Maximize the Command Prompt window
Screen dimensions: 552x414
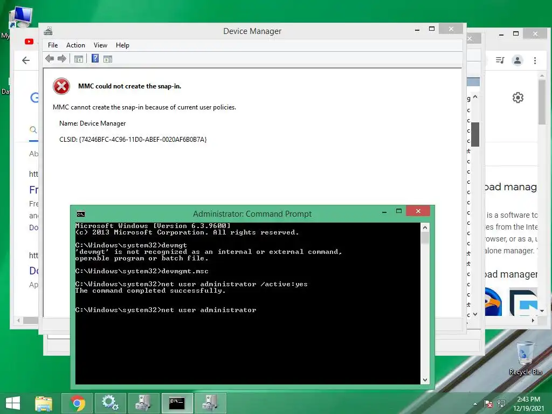[398, 211]
